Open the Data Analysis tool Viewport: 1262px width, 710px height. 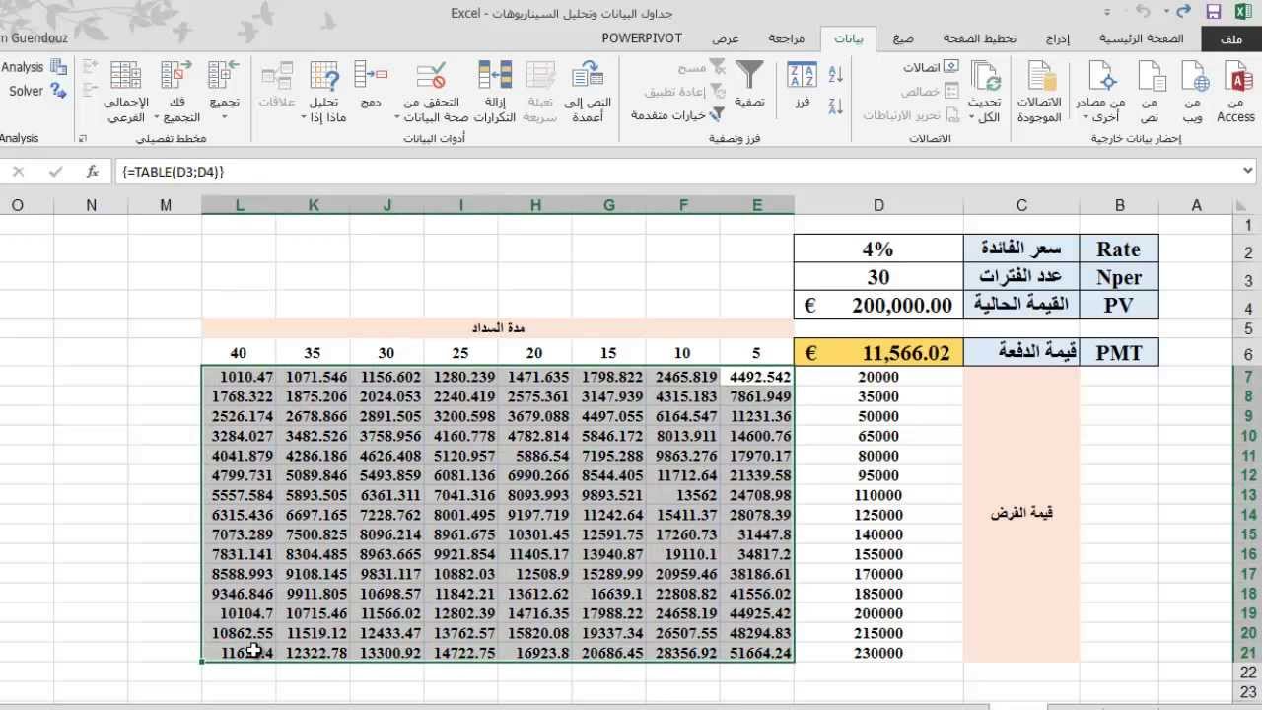pos(35,67)
